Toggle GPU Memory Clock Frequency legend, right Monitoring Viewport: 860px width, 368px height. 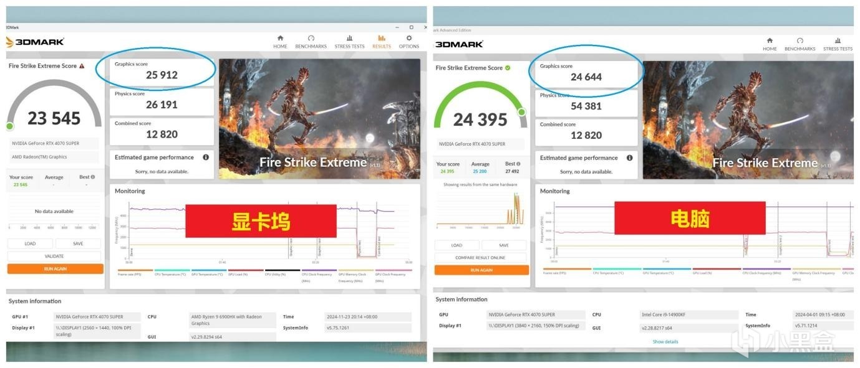pos(816,274)
